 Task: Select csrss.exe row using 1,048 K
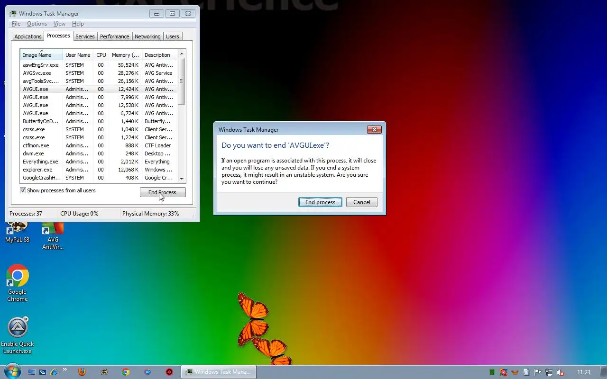[x=99, y=129]
